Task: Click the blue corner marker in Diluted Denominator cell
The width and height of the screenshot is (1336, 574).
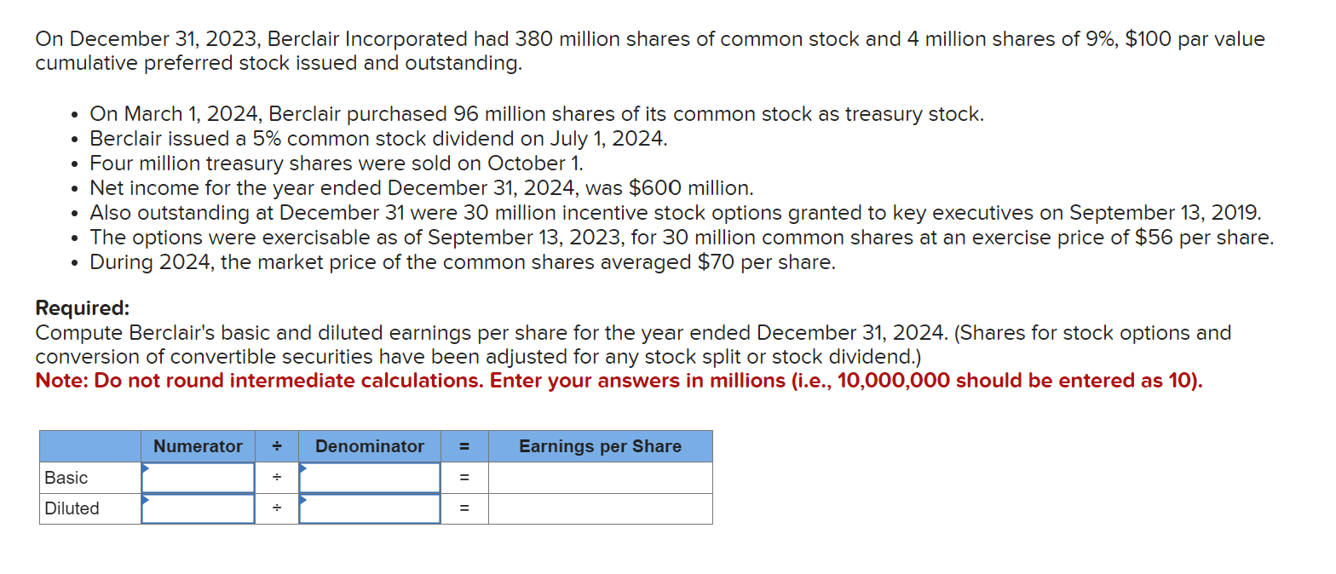Action: [302, 499]
